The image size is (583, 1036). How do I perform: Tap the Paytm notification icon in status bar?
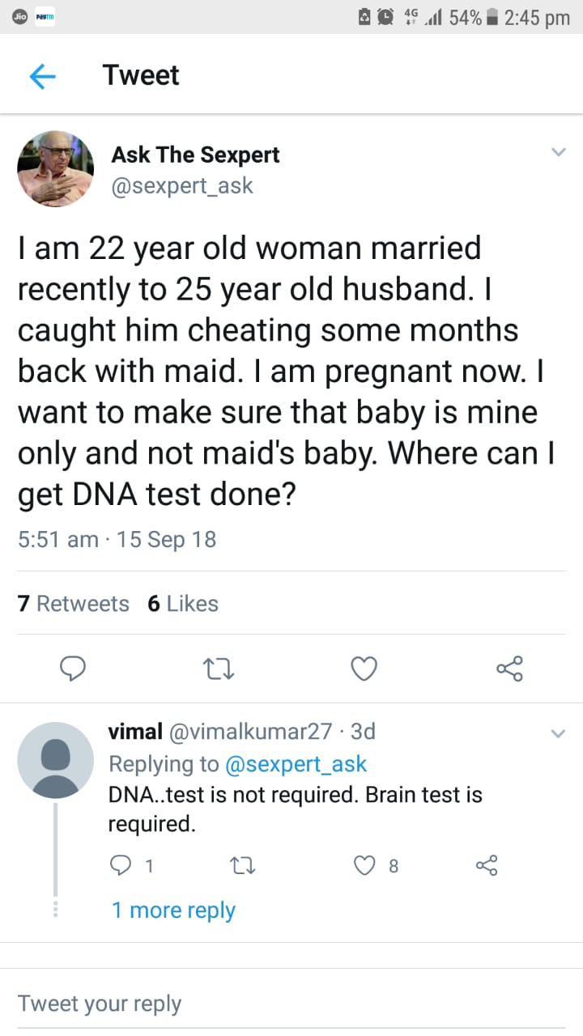click(x=45, y=18)
